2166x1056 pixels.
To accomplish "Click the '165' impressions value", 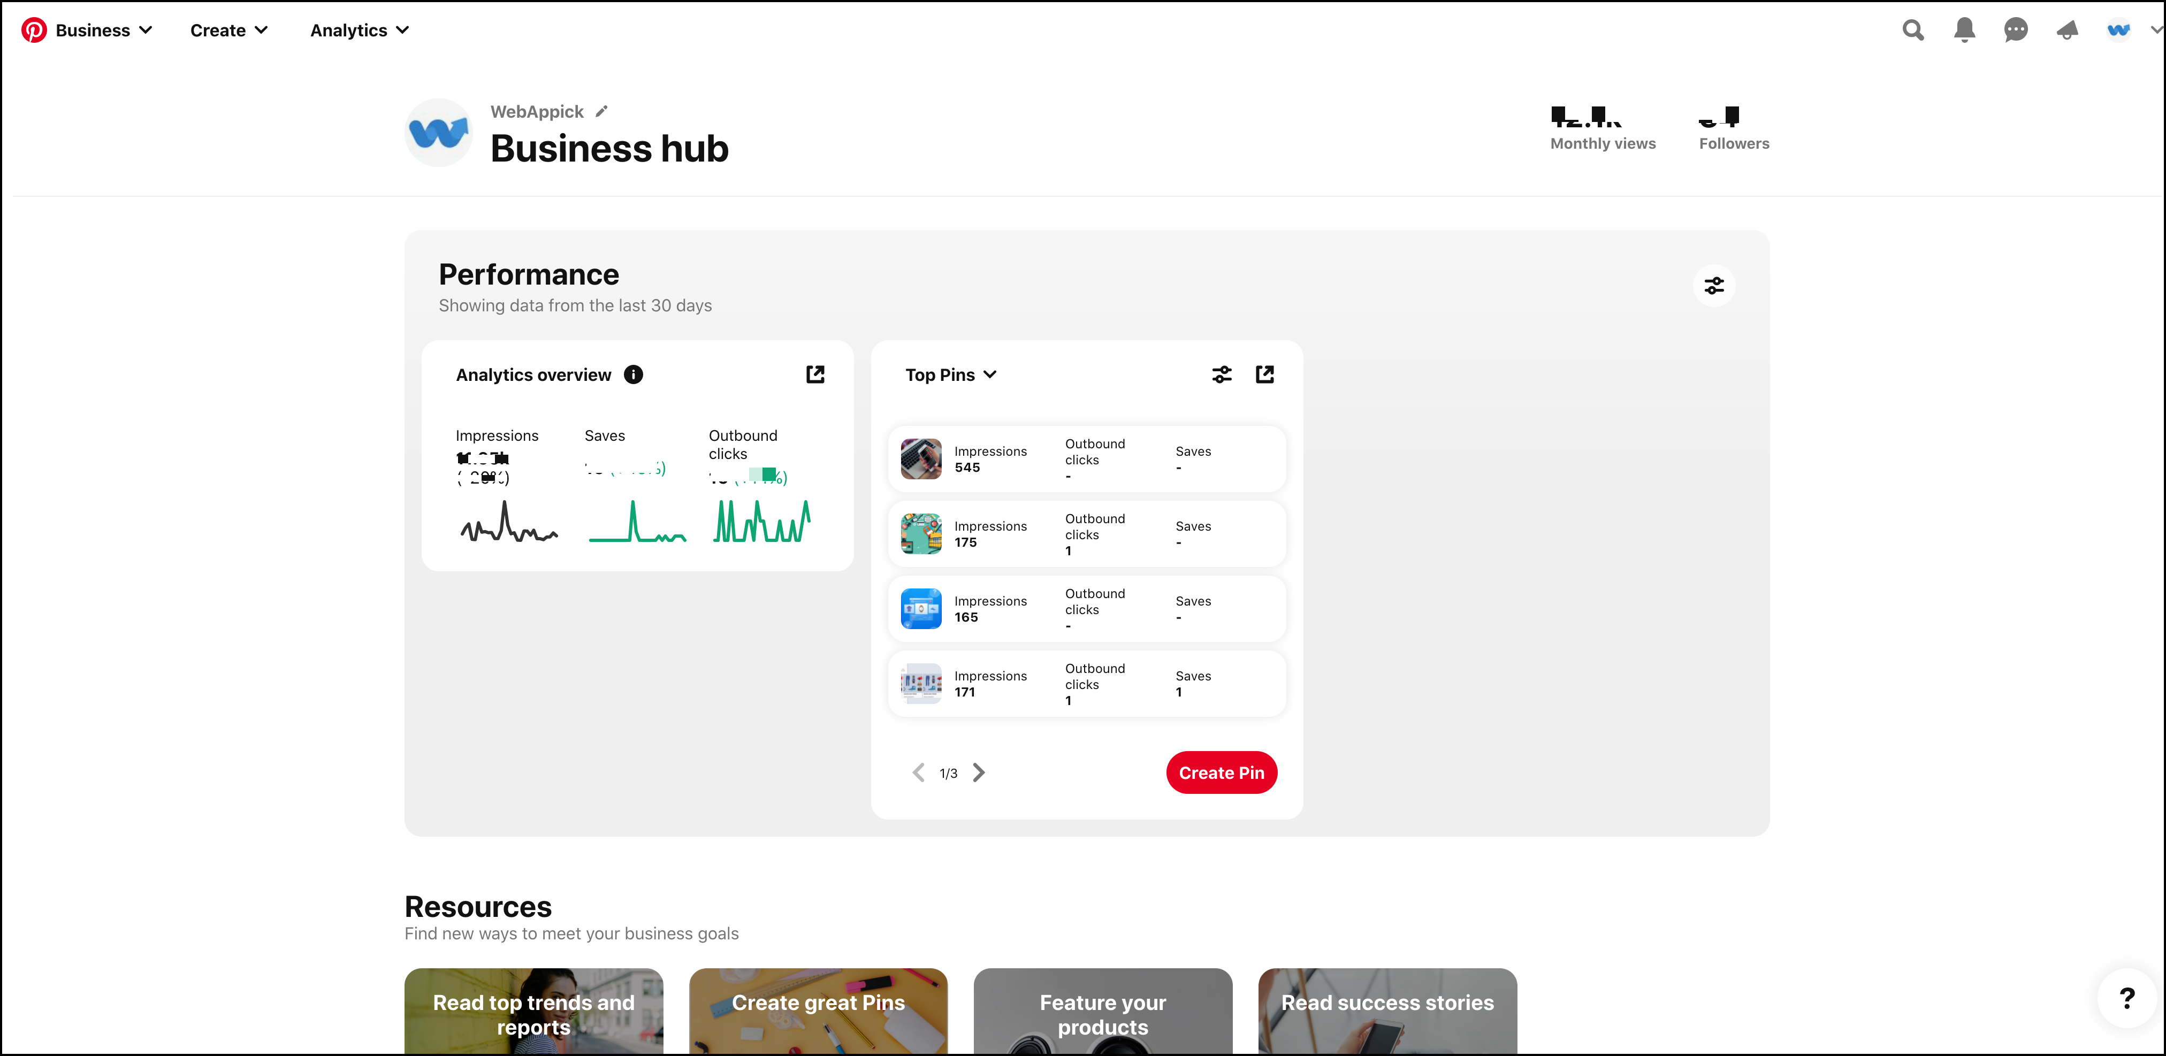I will tap(966, 617).
